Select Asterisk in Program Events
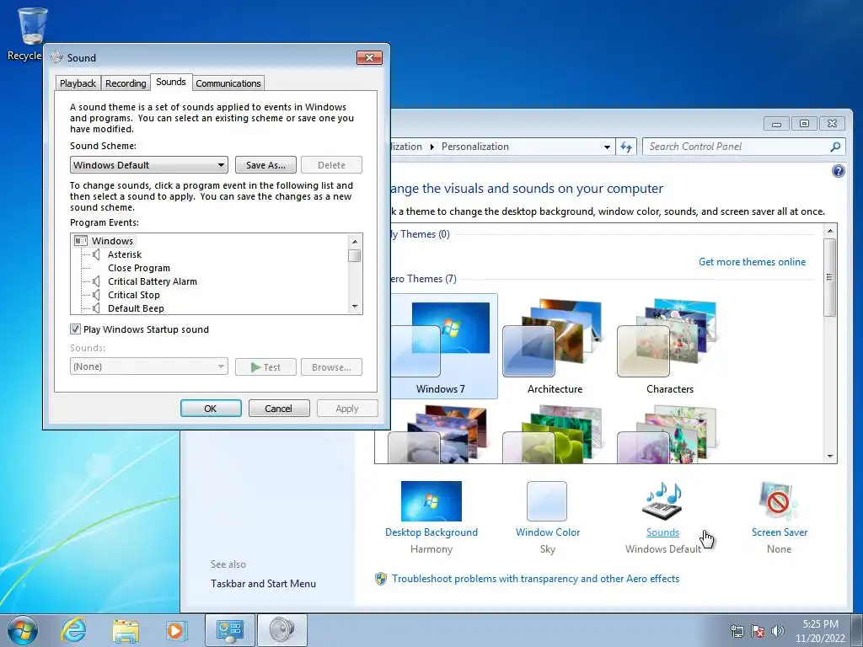The height and width of the screenshot is (647, 863). coord(125,254)
